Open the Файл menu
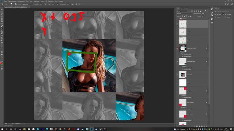234x131 pixels. [5, 1]
